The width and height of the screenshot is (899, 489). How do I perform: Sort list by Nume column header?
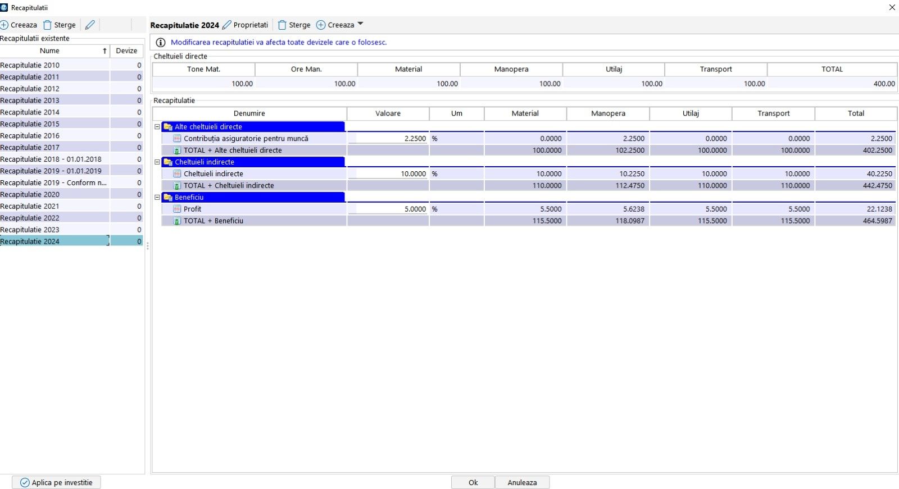(x=55, y=51)
